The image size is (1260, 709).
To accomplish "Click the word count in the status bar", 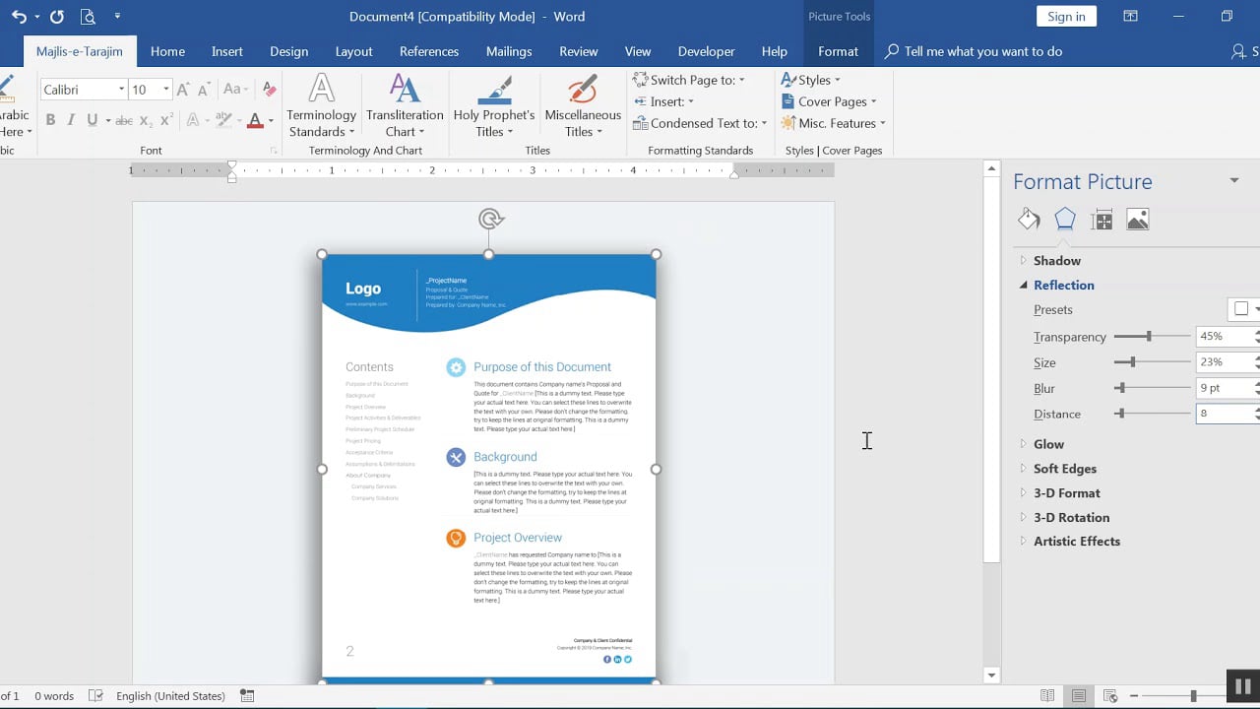I will click(54, 696).
